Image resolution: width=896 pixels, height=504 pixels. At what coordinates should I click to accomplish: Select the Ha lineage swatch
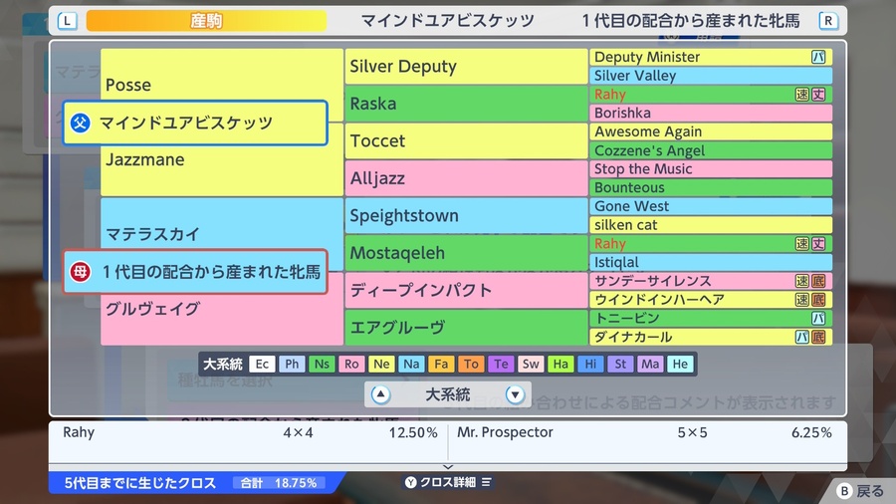[x=560, y=364]
